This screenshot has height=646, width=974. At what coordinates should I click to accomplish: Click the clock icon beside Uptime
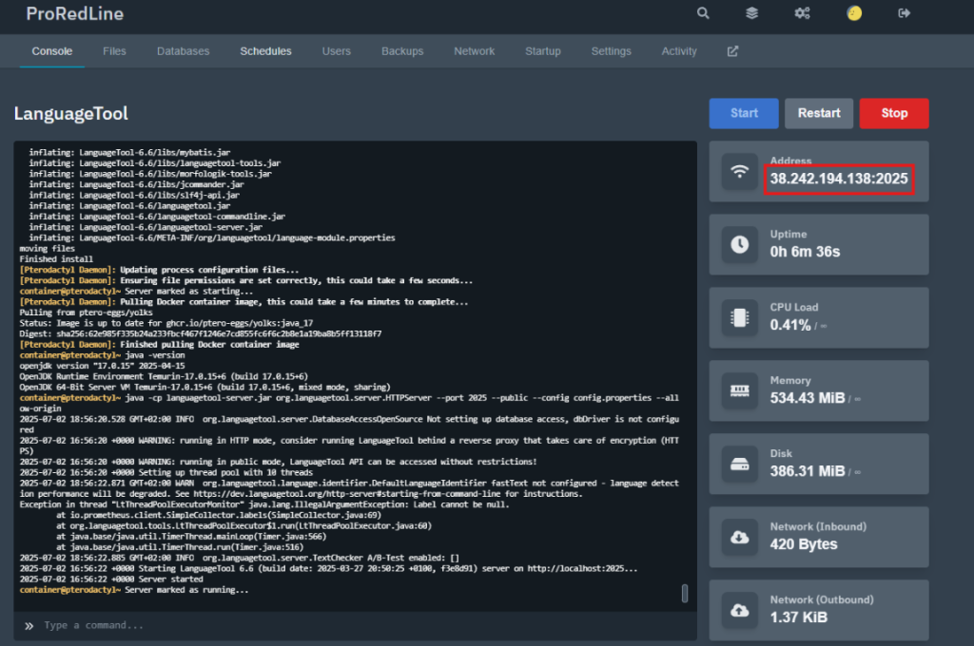739,244
